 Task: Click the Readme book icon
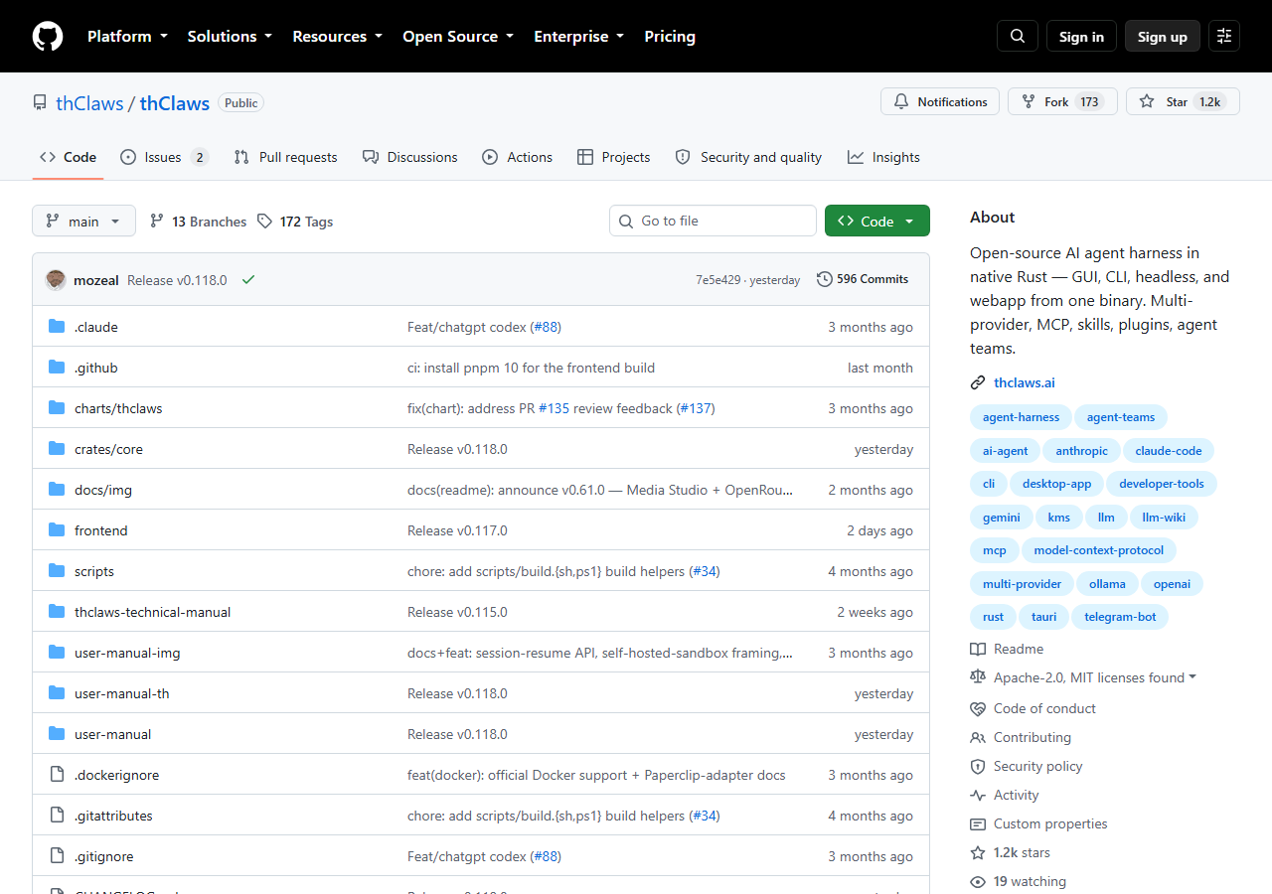coord(978,649)
